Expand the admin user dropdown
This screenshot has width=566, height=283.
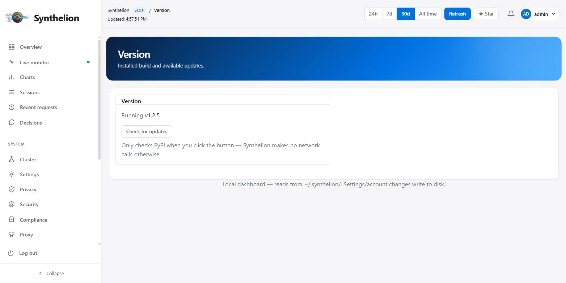tap(540, 14)
